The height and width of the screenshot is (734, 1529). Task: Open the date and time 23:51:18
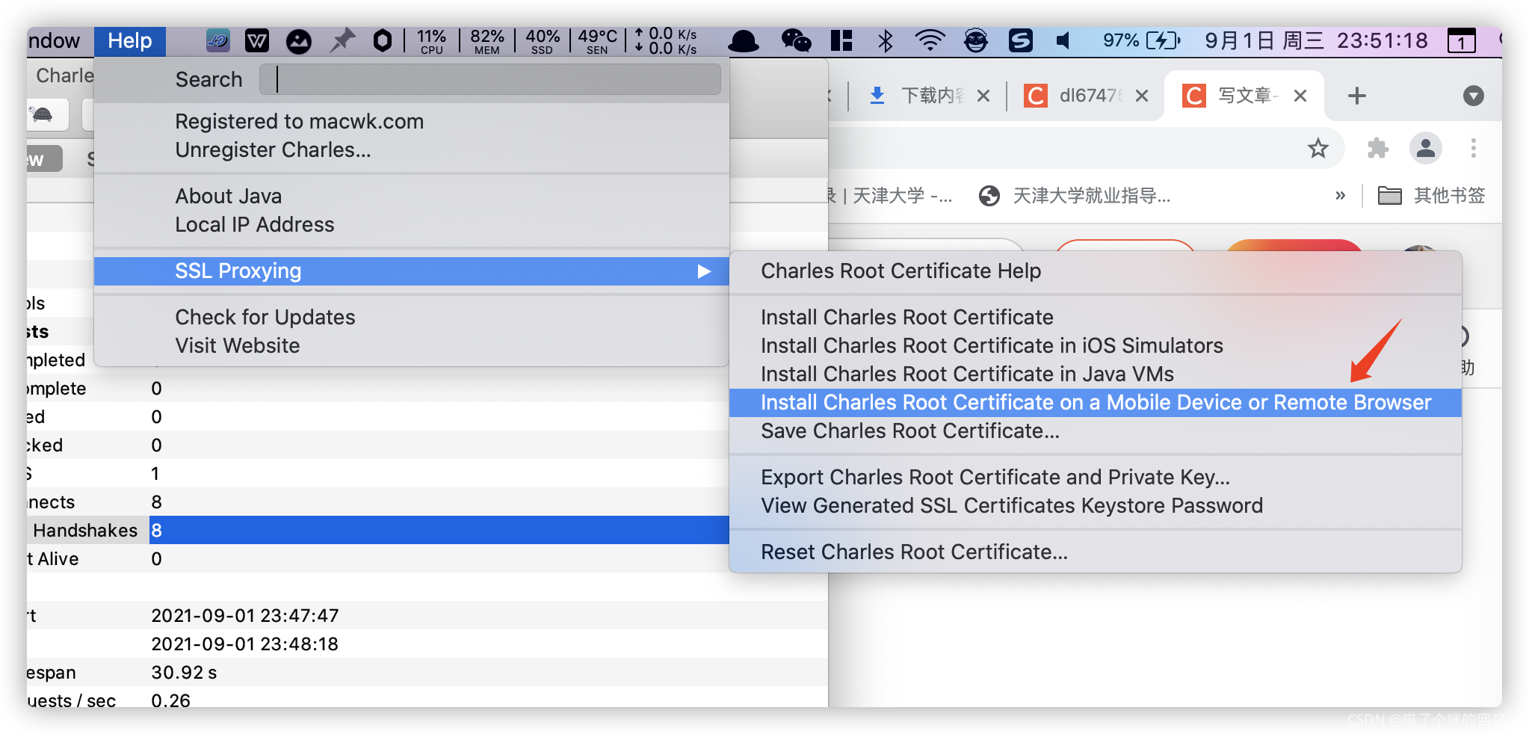(1316, 40)
